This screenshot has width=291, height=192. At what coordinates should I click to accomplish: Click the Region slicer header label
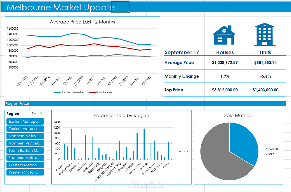(x=13, y=113)
